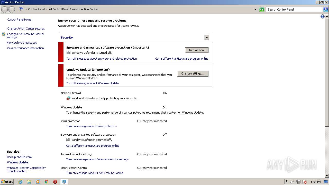The width and height of the screenshot is (329, 185).
Task: Click Get a different antispyware program online under Spyware section
Action: click(93, 146)
